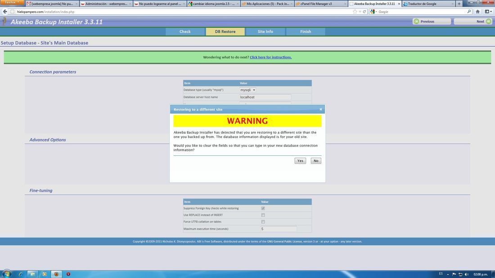Click No in the warning dialog
This screenshot has height=278, width=495.
(x=316, y=161)
